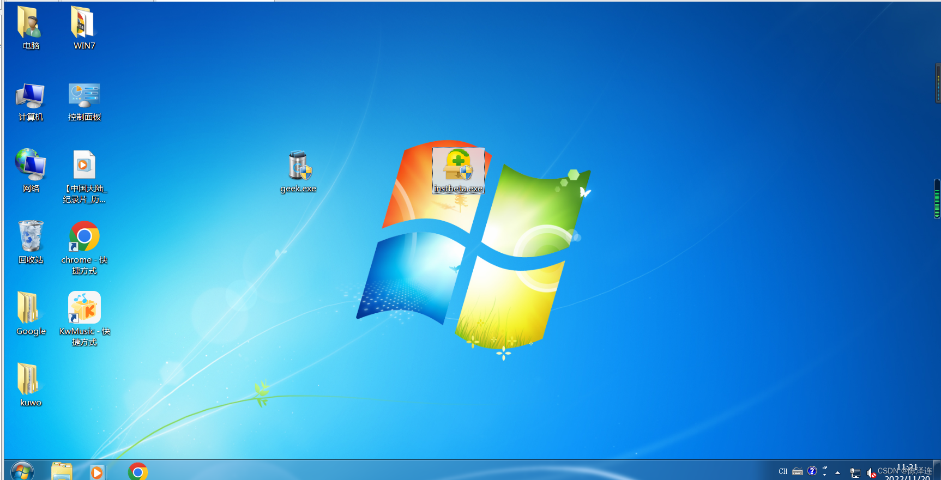
Task: Launch Chrome from the taskbar
Action: [x=138, y=472]
